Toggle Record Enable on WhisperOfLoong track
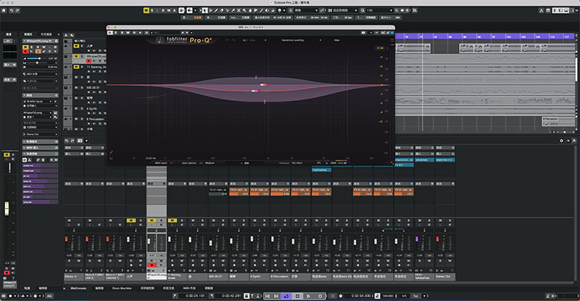This screenshot has height=301, width=580. coord(88,61)
